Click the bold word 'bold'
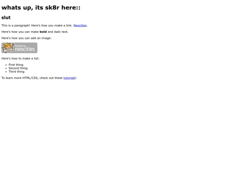Screen dimensions: 230x173 coord(43,32)
